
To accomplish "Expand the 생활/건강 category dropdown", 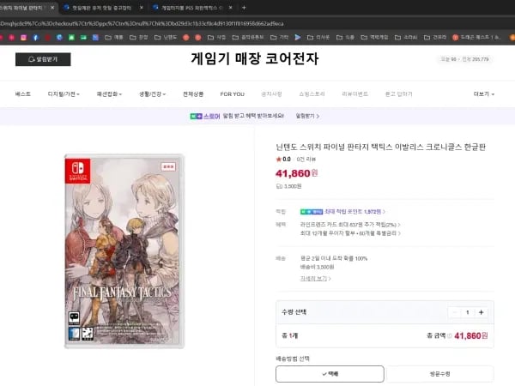I will click(x=152, y=93).
